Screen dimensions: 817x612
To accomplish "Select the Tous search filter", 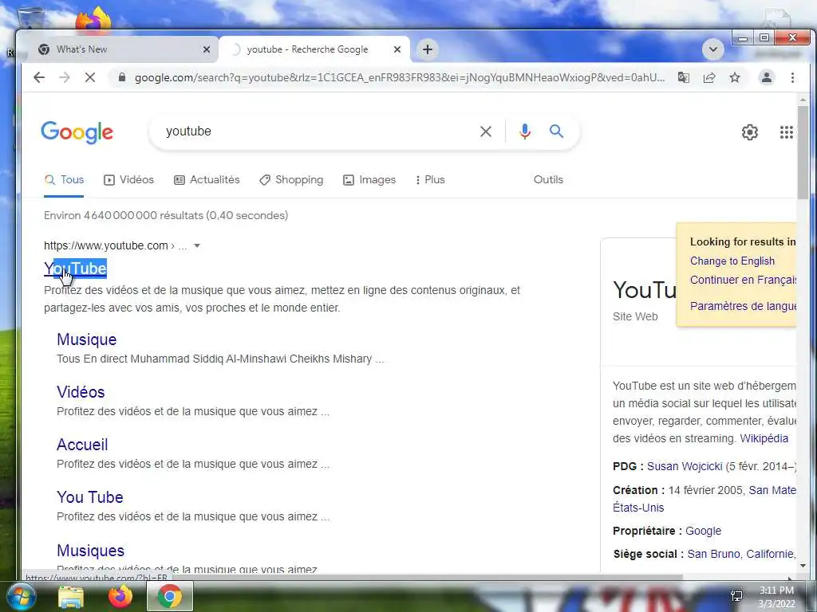I will click(x=64, y=179).
